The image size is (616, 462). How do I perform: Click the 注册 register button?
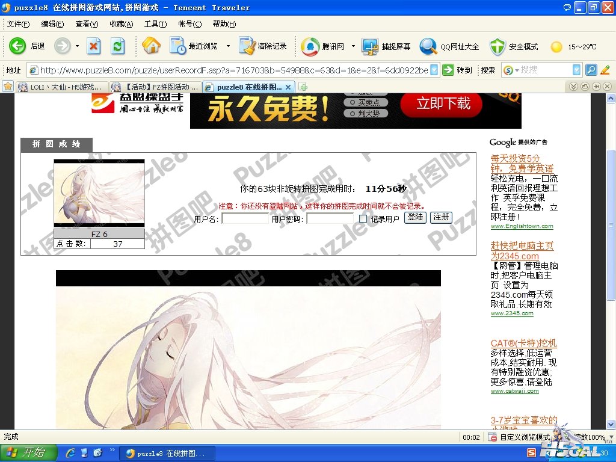point(441,217)
